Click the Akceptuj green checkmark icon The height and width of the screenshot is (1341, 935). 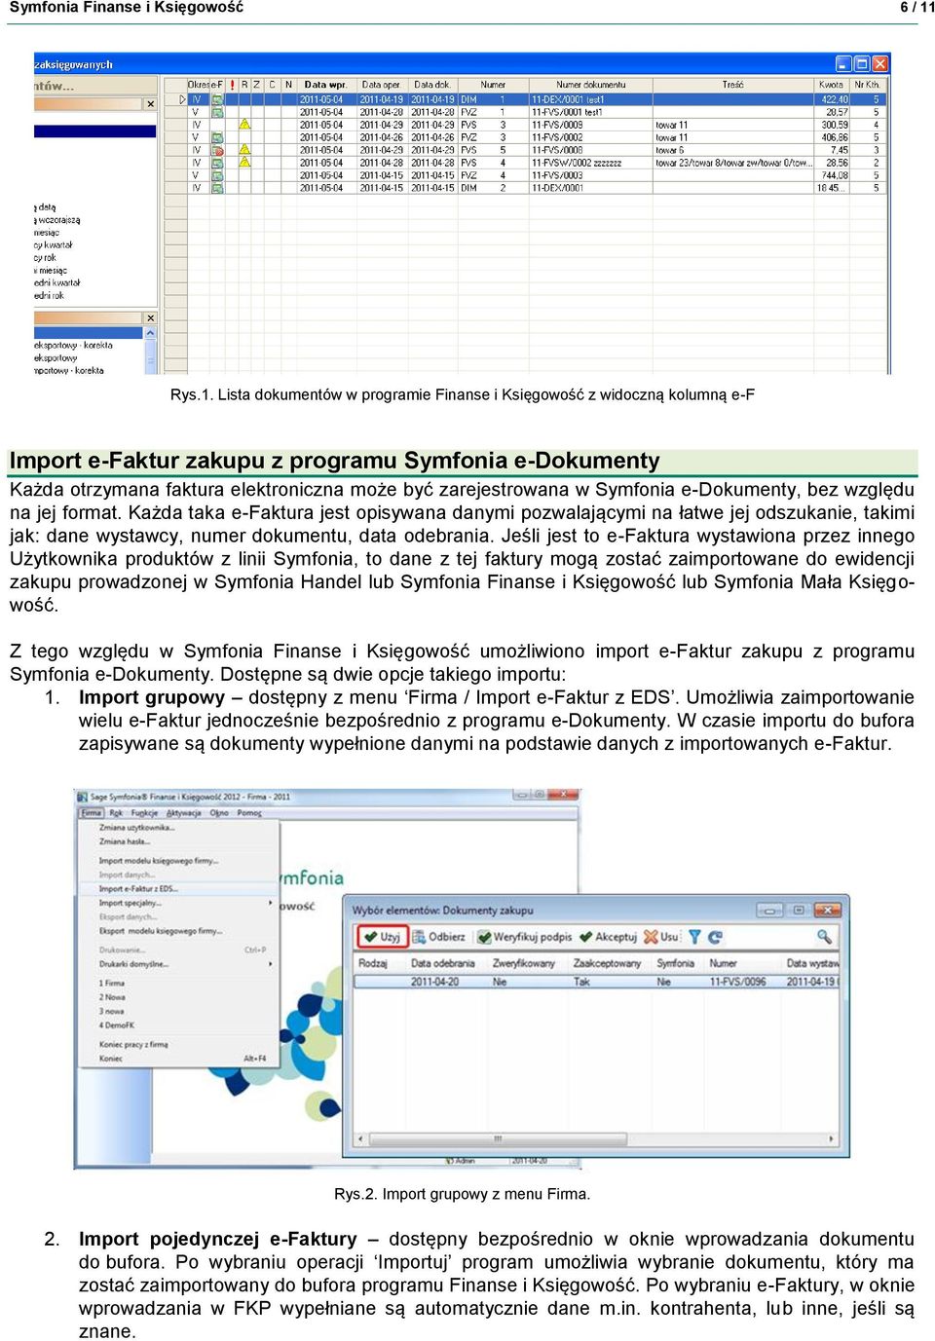click(585, 937)
